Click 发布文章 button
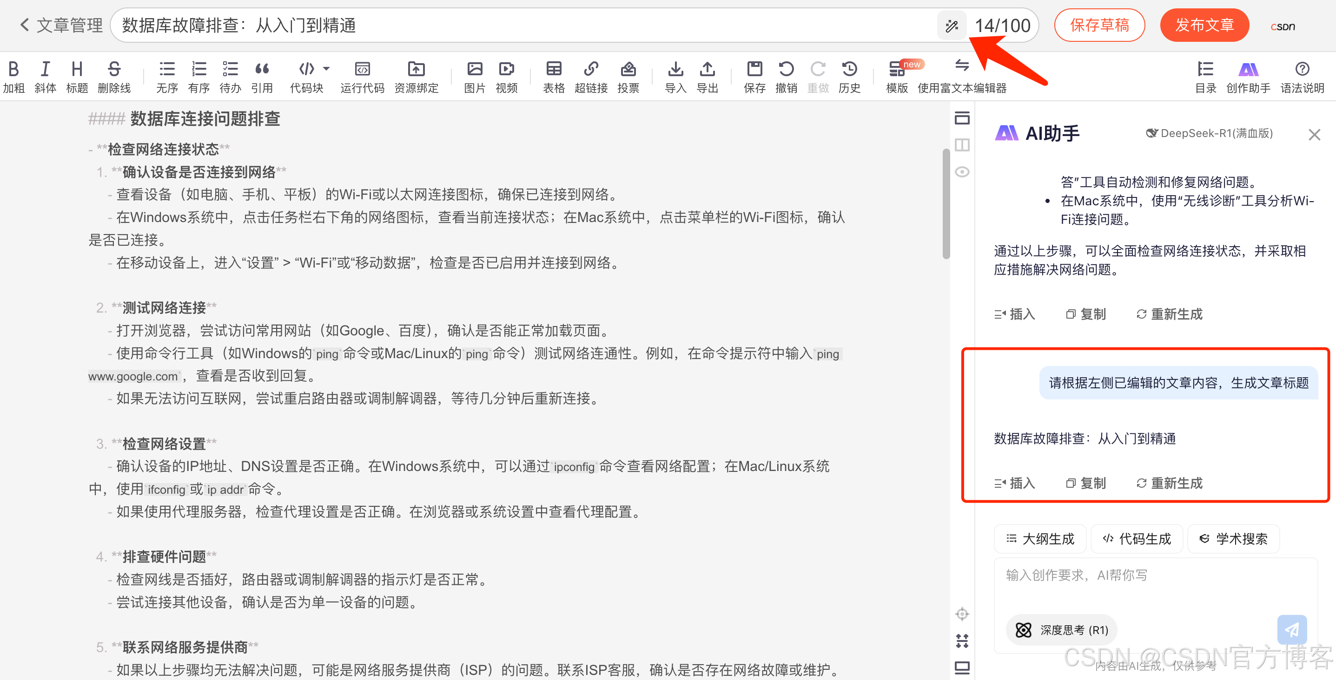1336x680 pixels. 1204,25
